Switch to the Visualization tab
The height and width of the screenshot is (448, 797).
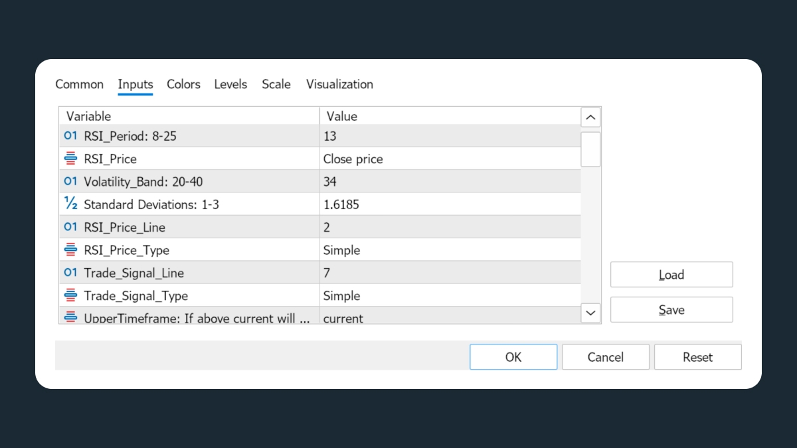pyautogui.click(x=339, y=84)
